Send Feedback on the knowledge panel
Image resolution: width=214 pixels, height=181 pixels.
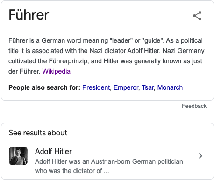click(x=194, y=106)
